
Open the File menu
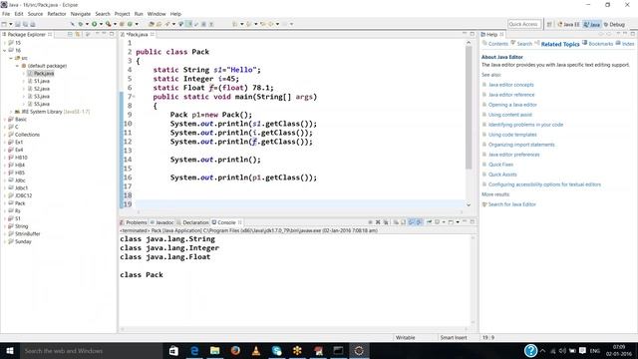tap(6, 14)
